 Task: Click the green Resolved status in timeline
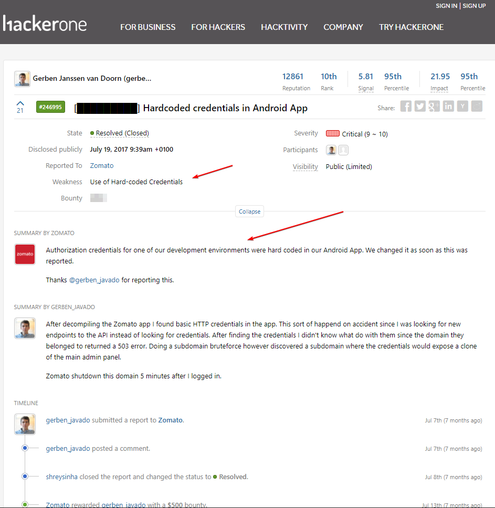[x=230, y=477]
